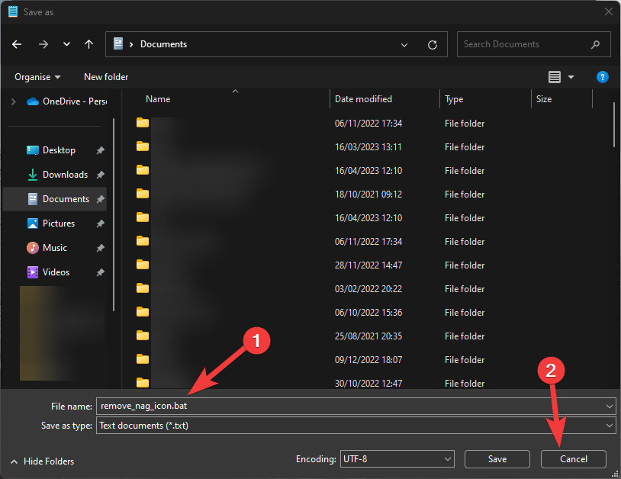The width and height of the screenshot is (621, 479).
Task: Open Downloads in the sidebar
Action: click(65, 175)
